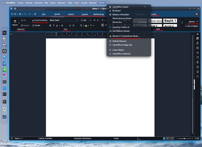
Task: Apply the Başlık 4 style
Action: click(x=170, y=26)
